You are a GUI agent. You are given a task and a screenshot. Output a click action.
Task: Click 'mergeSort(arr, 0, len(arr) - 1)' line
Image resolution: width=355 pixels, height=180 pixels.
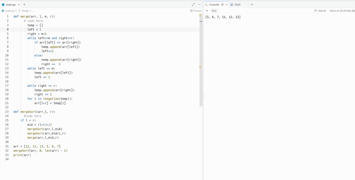pyautogui.click(x=41, y=150)
